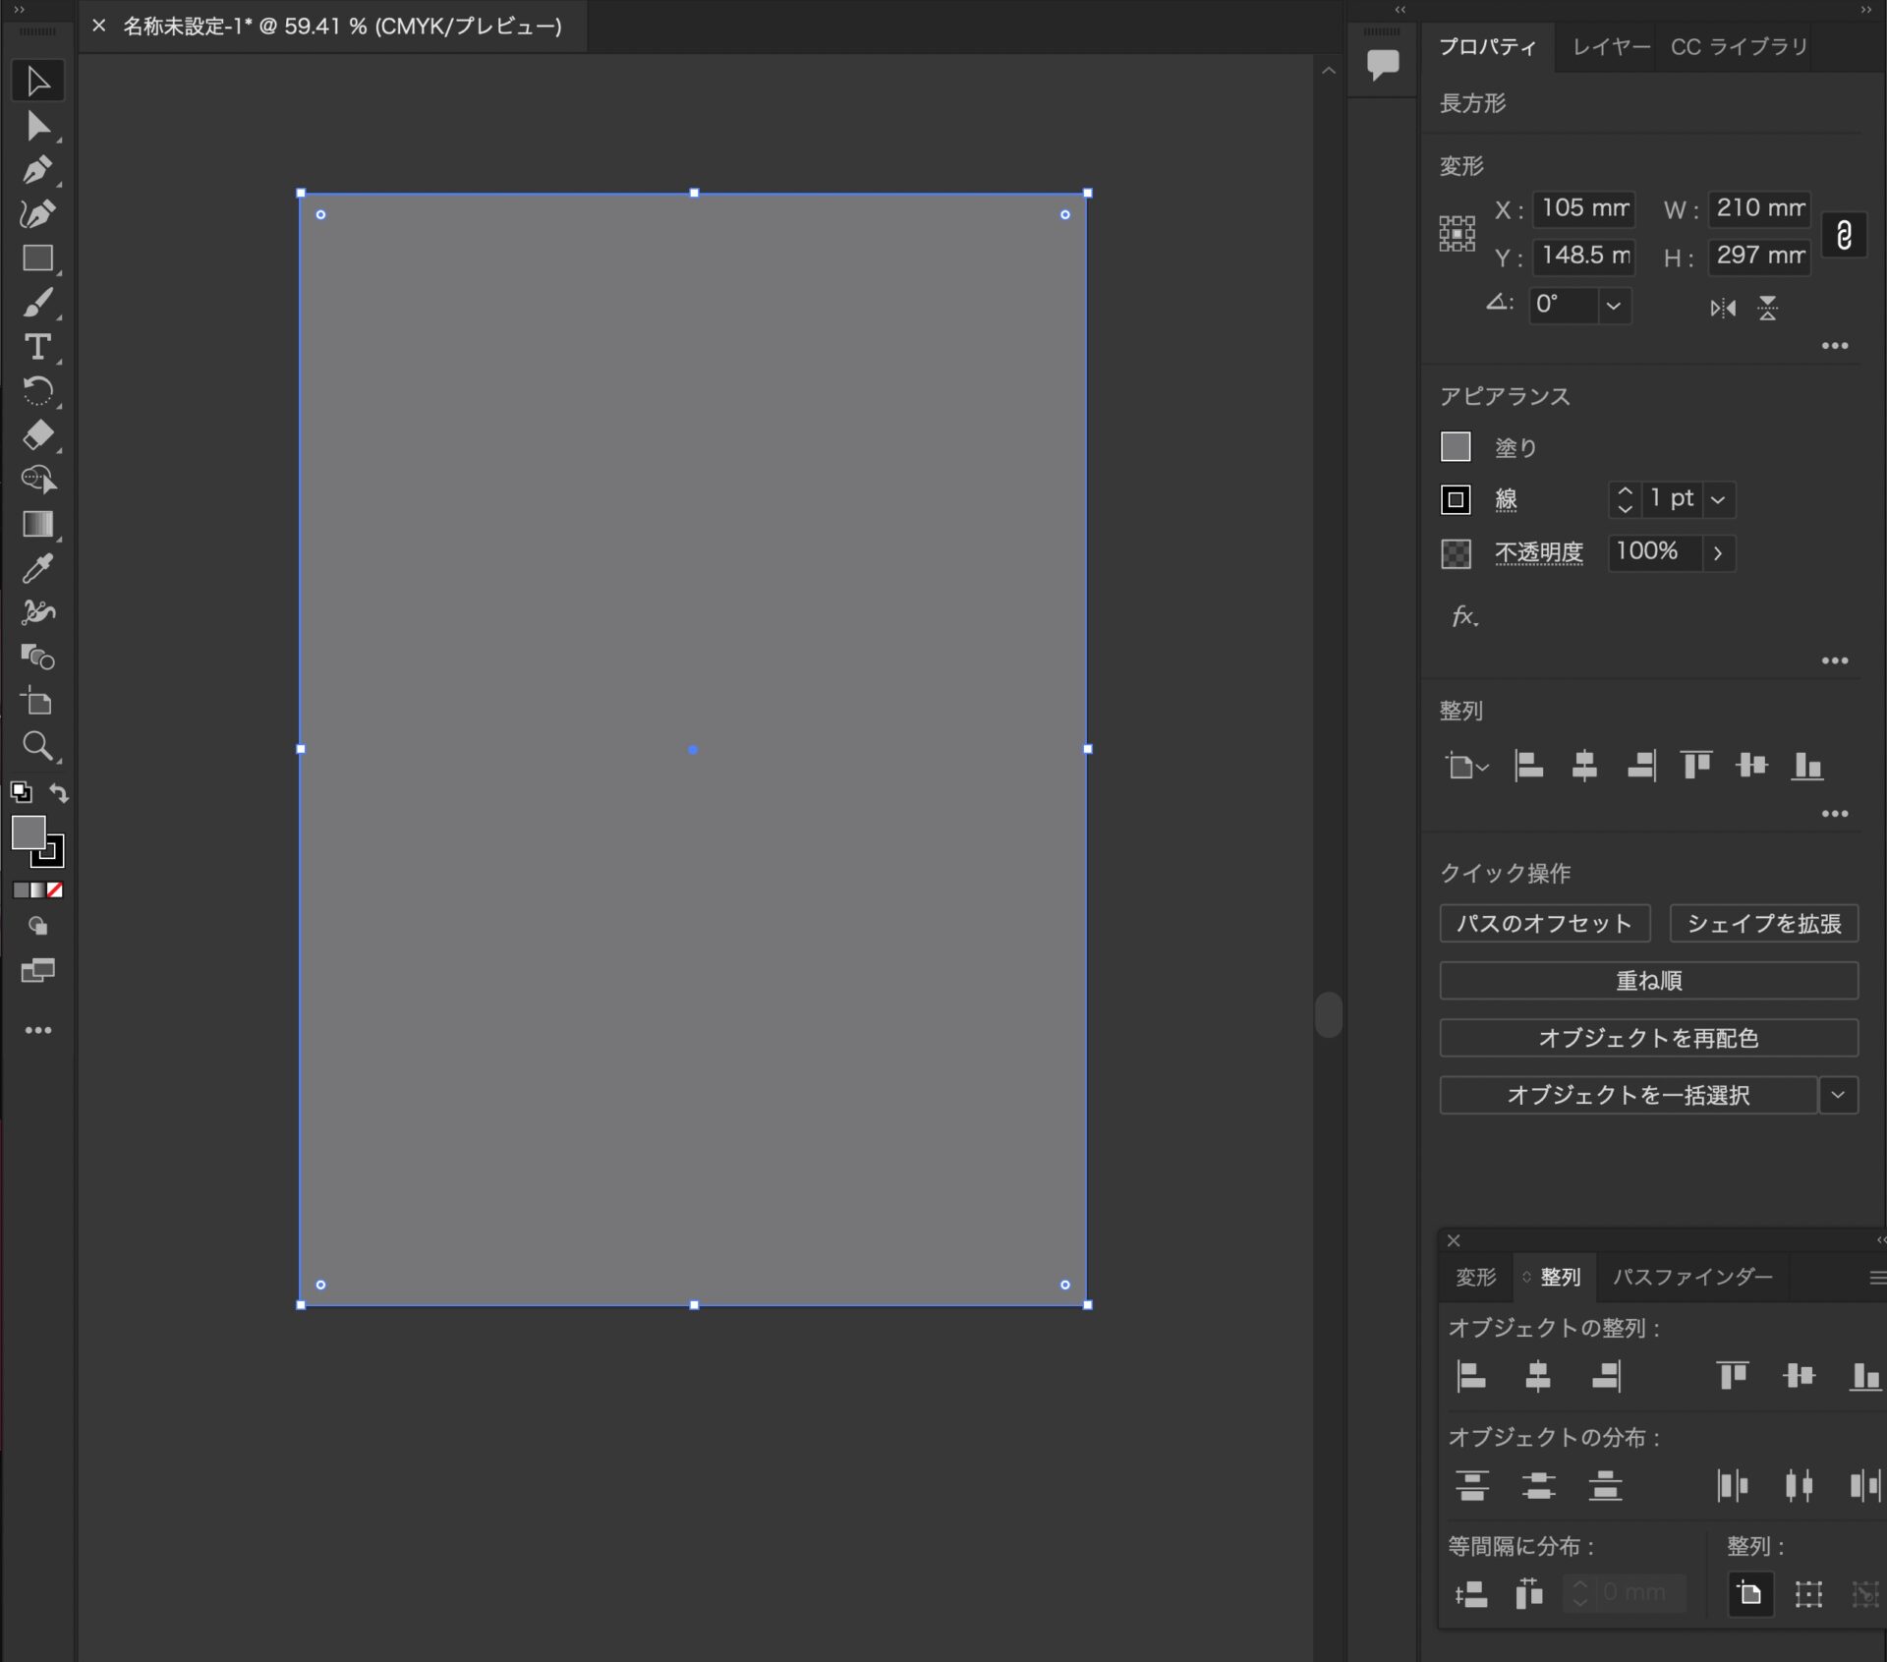Pick the Artboard tool
The height and width of the screenshot is (1662, 1887).
[37, 702]
